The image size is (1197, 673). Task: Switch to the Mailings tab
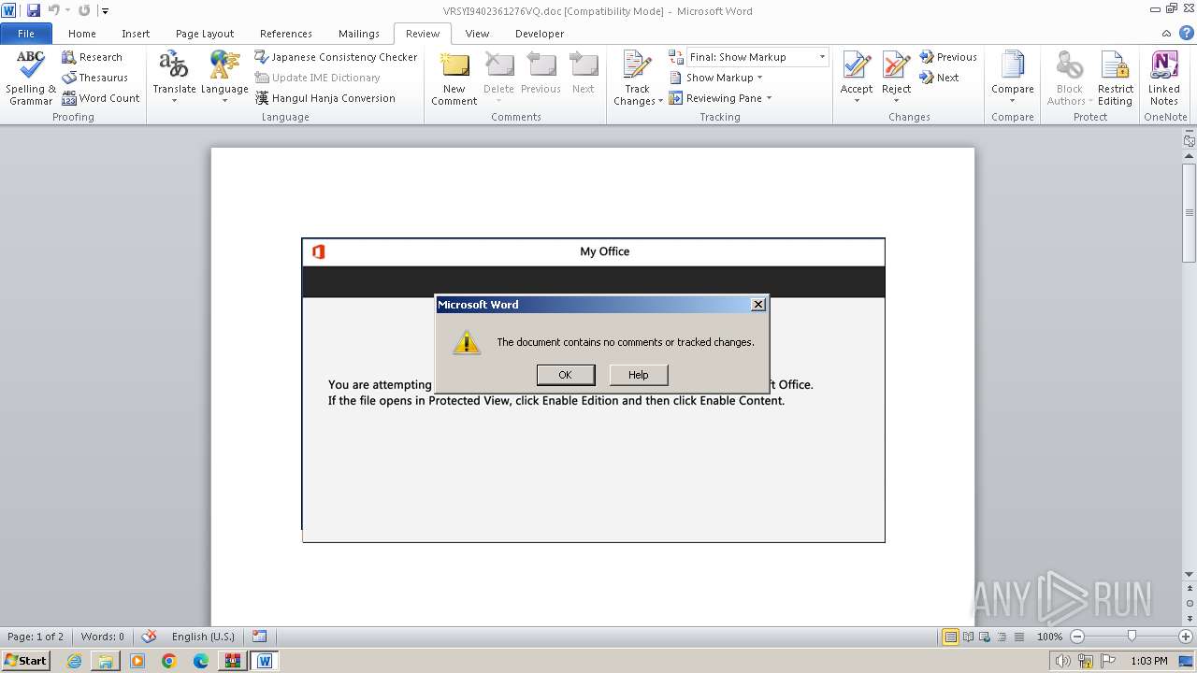(x=359, y=34)
